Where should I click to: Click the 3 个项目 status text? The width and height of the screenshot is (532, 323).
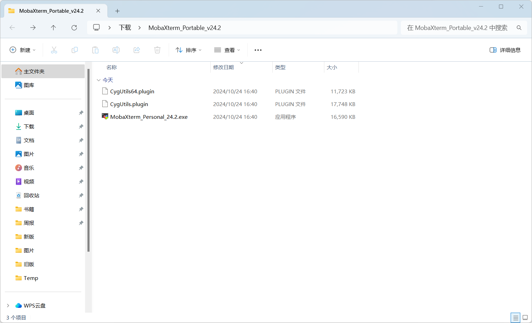coord(16,317)
